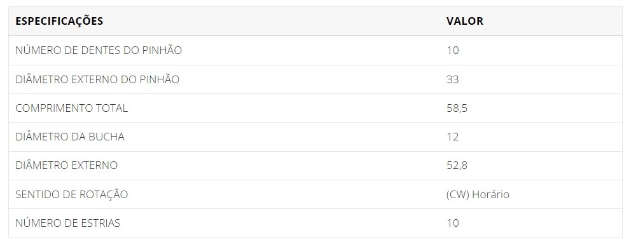Screen dimensions: 629x249
Task: Click the value 33 cell
Action: [452, 79]
